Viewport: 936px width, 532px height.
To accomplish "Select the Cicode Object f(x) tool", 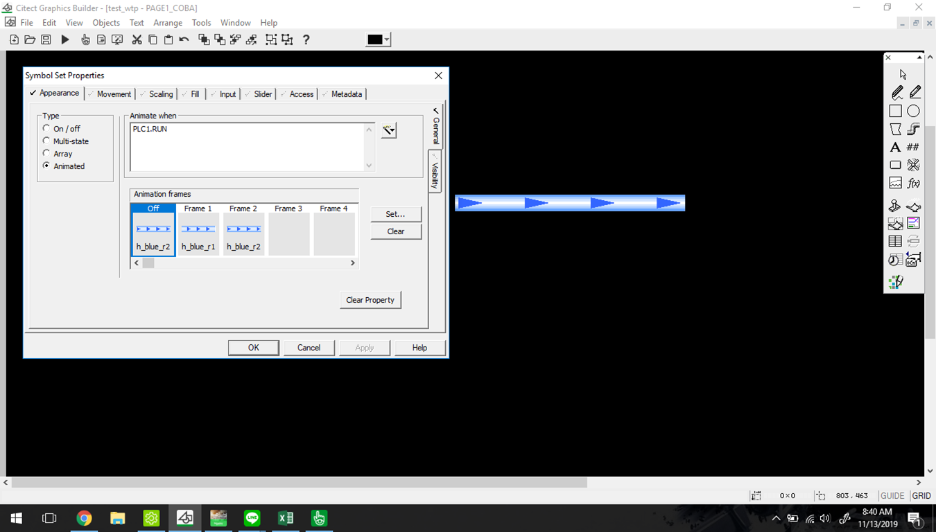I will [x=914, y=183].
